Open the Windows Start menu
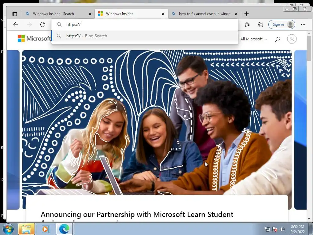The height and width of the screenshot is (235, 313). (x=8, y=229)
